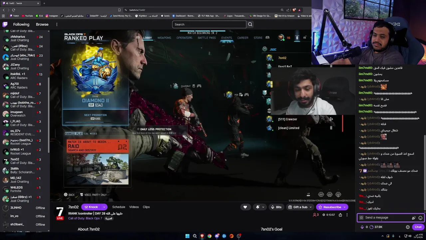Open the Nightbot bookmark

[x=146, y=16]
